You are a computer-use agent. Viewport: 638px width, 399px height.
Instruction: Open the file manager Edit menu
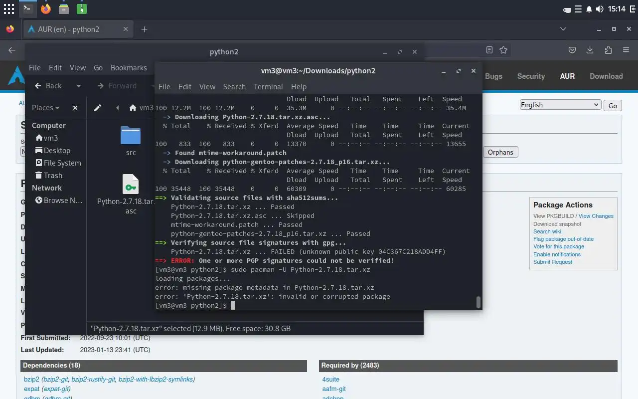pos(55,68)
